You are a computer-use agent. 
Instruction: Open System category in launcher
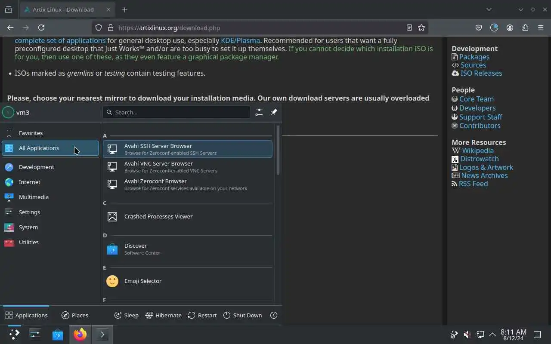pos(50,227)
